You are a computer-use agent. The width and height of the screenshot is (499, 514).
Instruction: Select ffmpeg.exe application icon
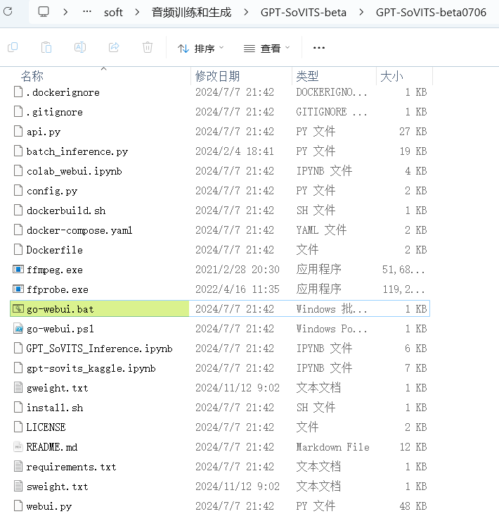point(18,270)
